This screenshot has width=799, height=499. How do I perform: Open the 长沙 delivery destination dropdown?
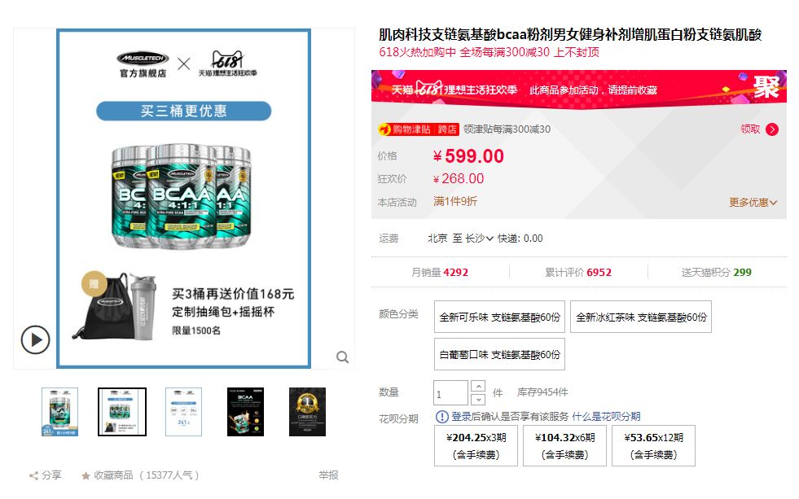pos(479,239)
